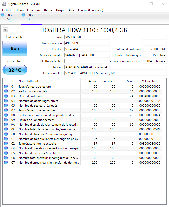Click status orb of attribute 01 row
Screen dimensions: 169x207
pos(6,86)
